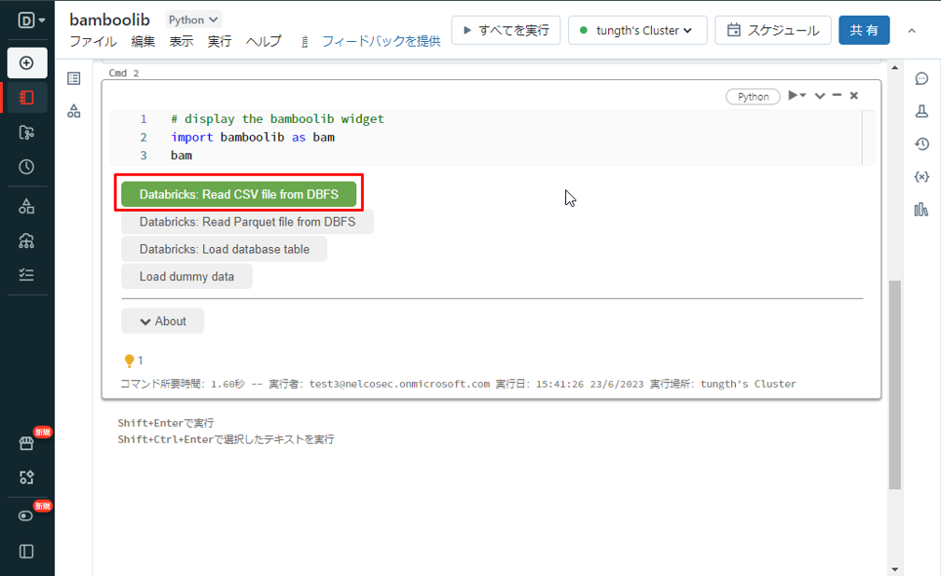The width and height of the screenshot is (941, 576).
Task: Click Databricks: Load database table
Action: [225, 249]
